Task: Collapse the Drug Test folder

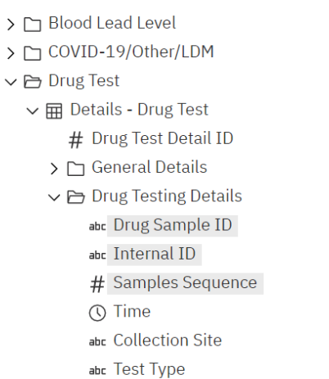Action: click(x=11, y=82)
